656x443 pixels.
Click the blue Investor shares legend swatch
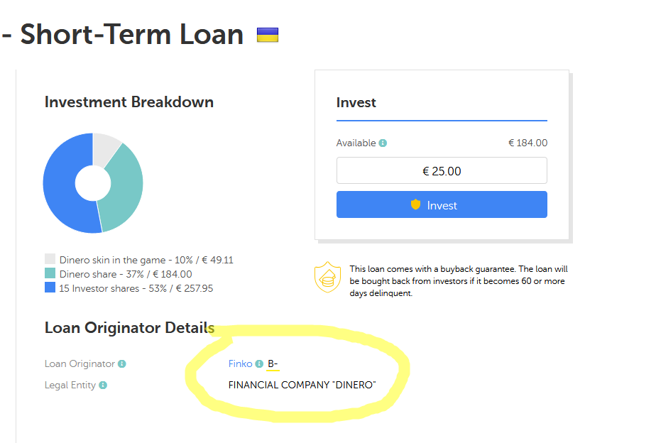pyautogui.click(x=50, y=288)
